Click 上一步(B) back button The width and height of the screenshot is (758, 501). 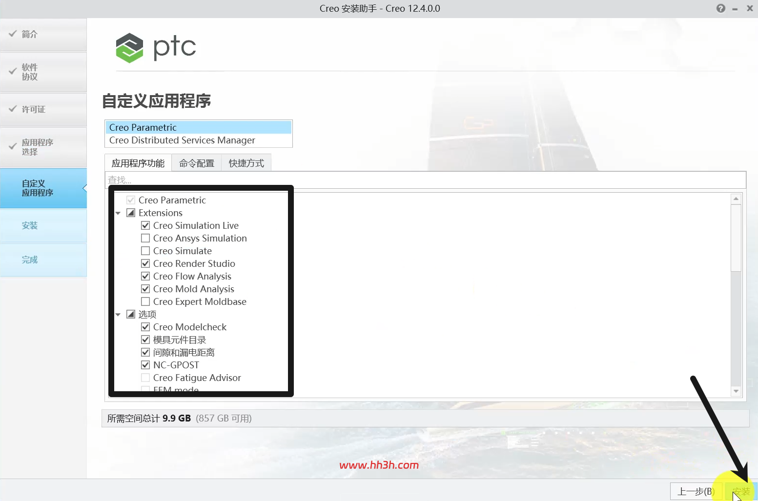pyautogui.click(x=696, y=491)
